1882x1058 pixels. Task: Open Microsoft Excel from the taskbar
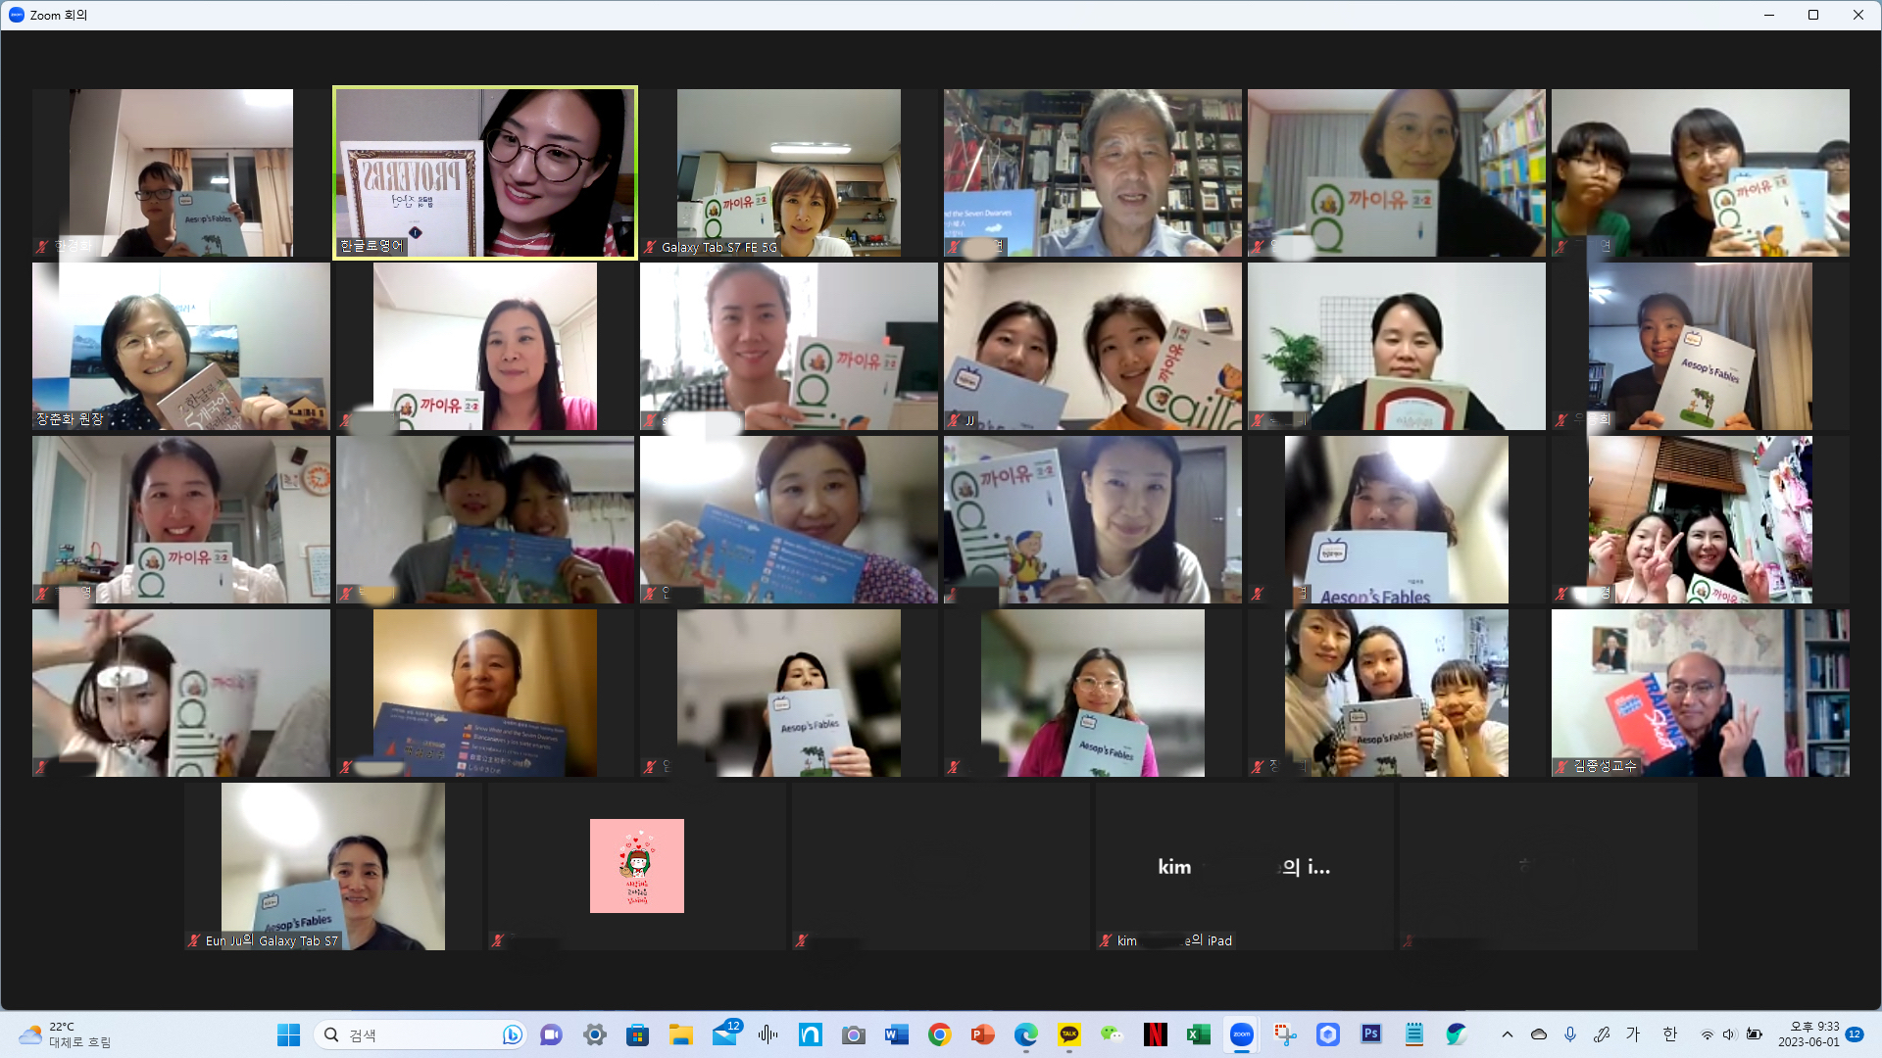click(1198, 1034)
